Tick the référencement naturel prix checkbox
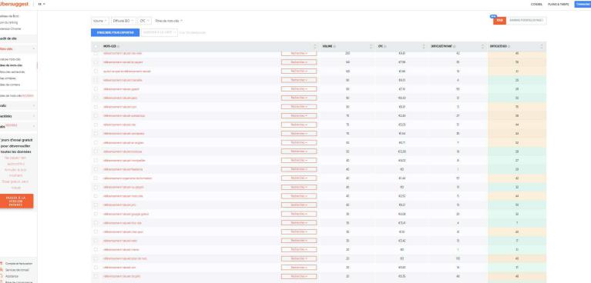Screen dimensions: 591x283 point(96,205)
